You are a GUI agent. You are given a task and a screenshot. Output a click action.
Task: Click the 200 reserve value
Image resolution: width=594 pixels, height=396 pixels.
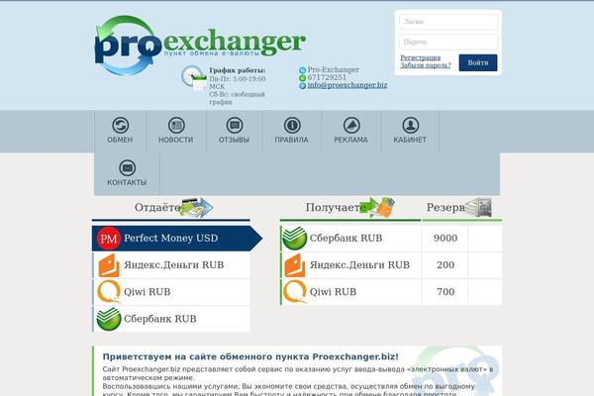[445, 265]
